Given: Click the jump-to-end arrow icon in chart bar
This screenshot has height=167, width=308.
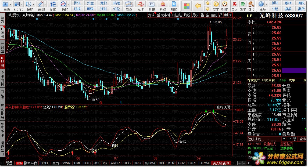Looking at the screenshot, I should coord(226,15).
